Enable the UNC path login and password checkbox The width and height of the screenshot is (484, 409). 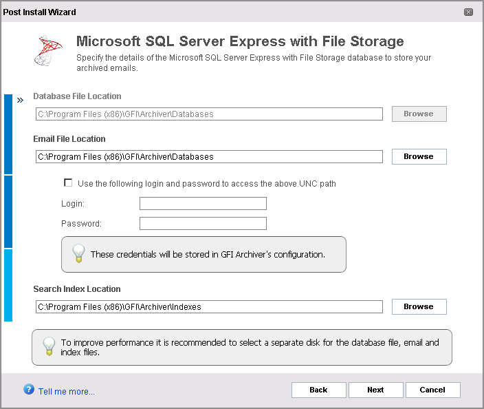68,183
